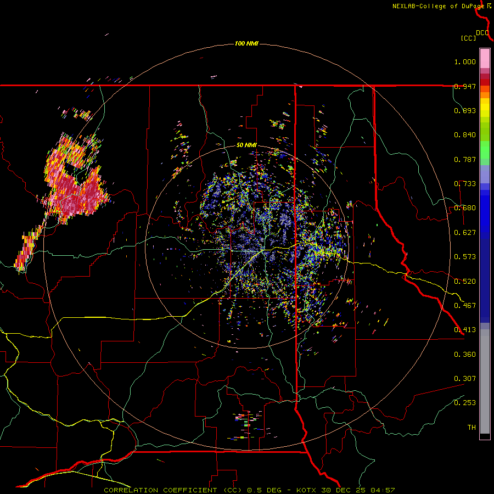Click the 0.893 color scale value

click(x=465, y=110)
